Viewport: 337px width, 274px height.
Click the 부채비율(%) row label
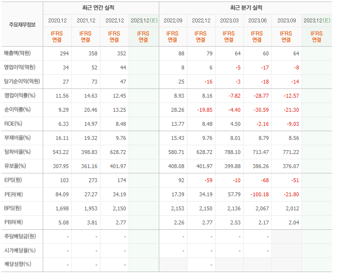pyautogui.click(x=17, y=137)
